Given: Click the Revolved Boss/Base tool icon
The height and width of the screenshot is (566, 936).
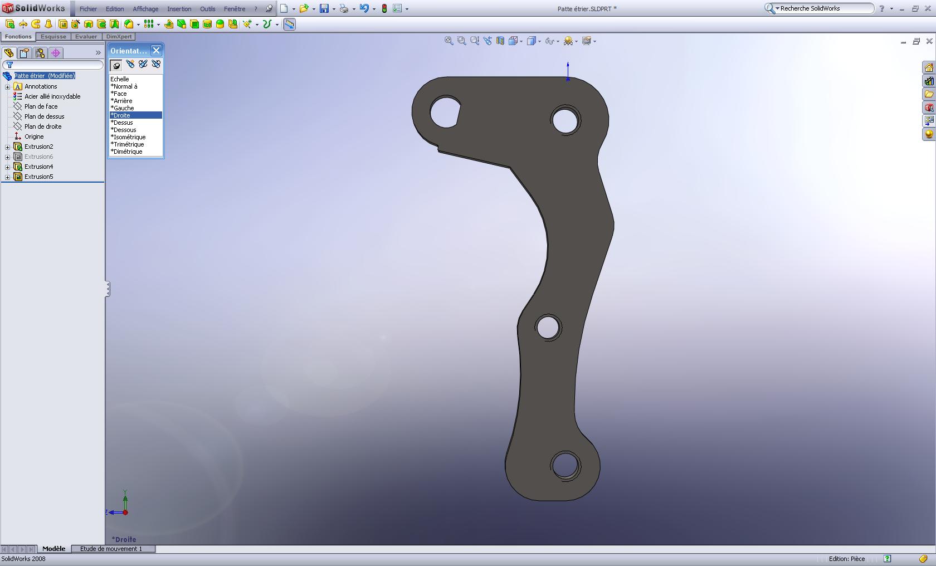Looking at the screenshot, I should (23, 24).
